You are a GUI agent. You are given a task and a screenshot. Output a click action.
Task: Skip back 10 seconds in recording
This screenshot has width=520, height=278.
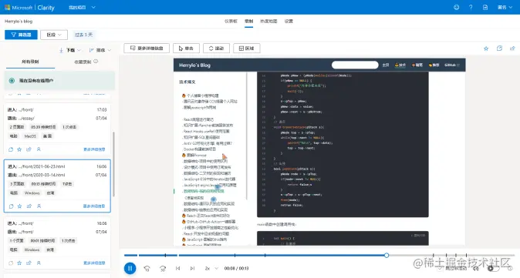(147, 269)
